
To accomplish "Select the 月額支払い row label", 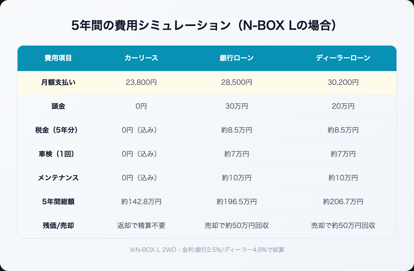I will [58, 82].
